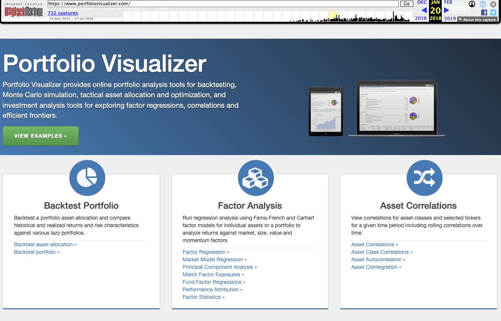Click the Wayback Machine logo
501x321 pixels.
point(24,11)
